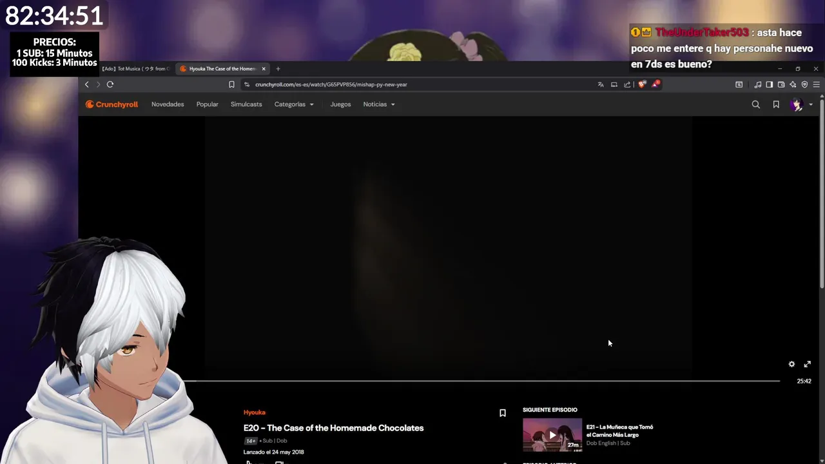Open E21 La Muñeca que Tomó title link
825x464 pixels.
coord(619,430)
